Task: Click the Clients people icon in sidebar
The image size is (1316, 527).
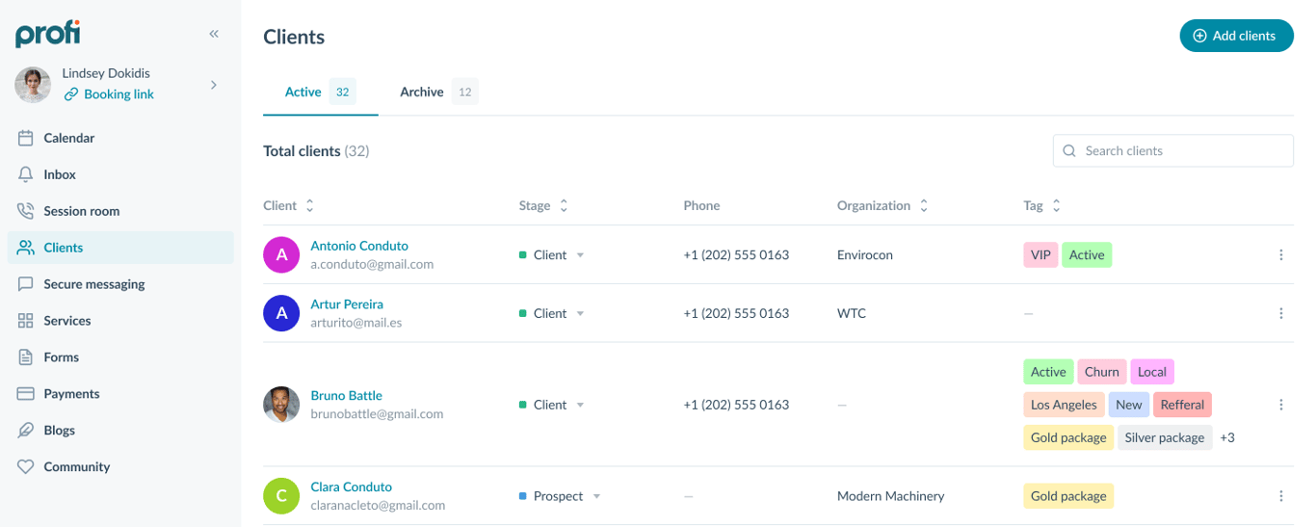Action: tap(26, 248)
